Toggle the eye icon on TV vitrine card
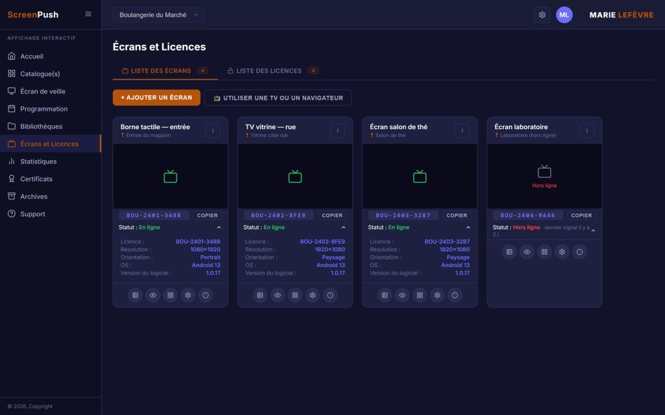665x415 pixels. 277,295
